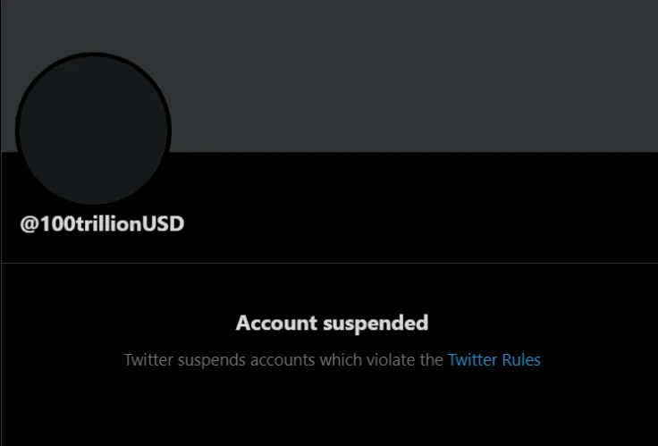Click the '@' symbol of the handle

click(29, 223)
